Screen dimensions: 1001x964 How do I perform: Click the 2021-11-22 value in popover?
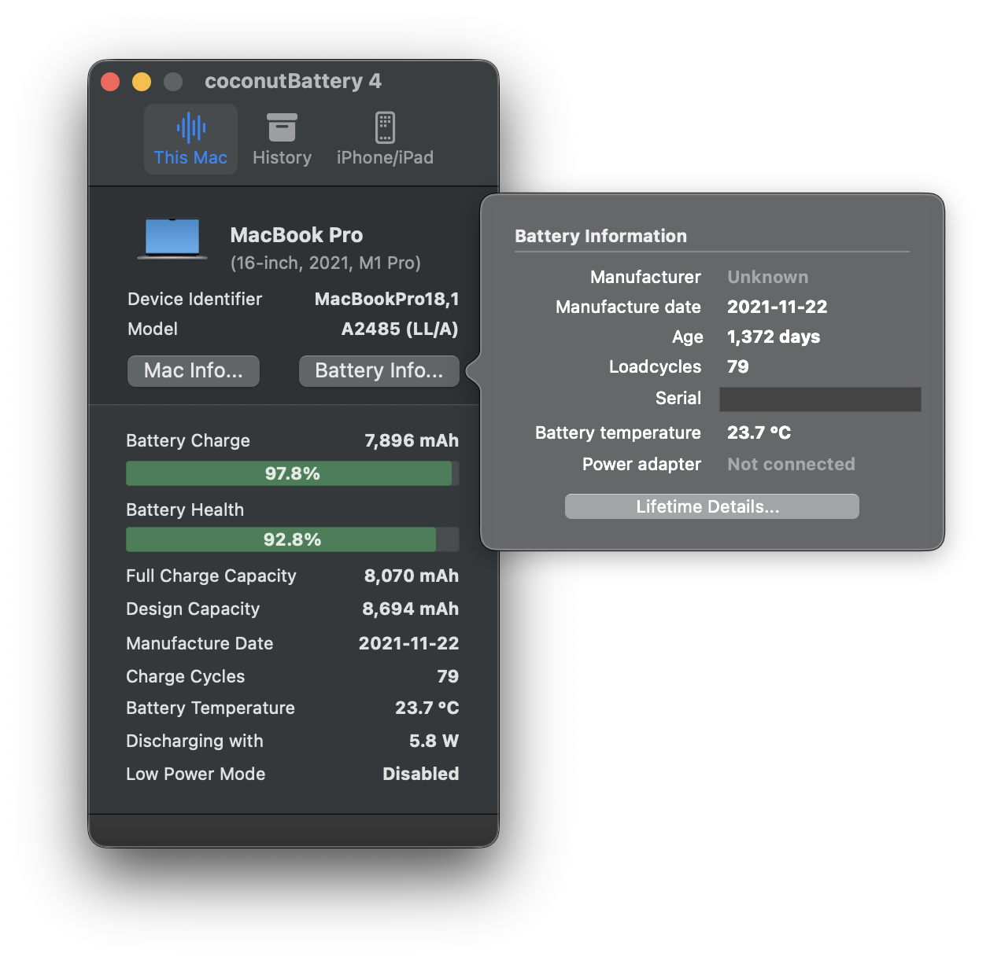coord(778,307)
